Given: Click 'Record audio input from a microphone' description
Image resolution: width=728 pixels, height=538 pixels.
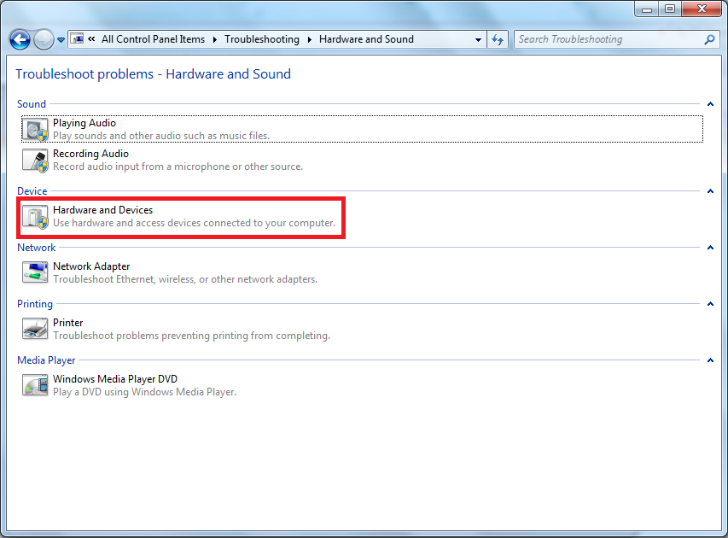Looking at the screenshot, I should pyautogui.click(x=178, y=167).
